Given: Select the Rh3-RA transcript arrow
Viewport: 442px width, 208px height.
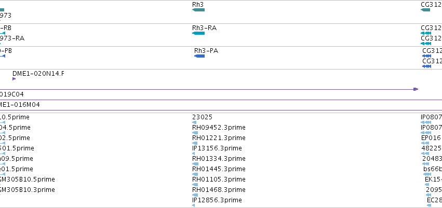Looking at the screenshot, I should click(198, 33).
